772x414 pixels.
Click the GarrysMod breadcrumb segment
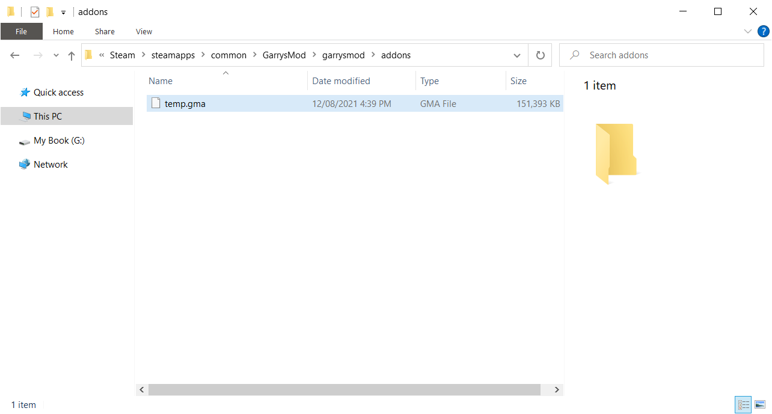click(284, 55)
